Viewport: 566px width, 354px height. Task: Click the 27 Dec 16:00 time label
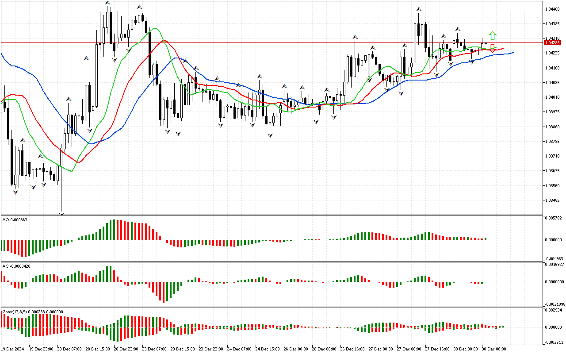(x=438, y=349)
